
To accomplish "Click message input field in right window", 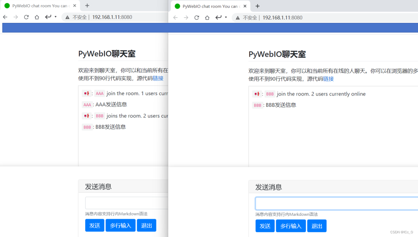I will click(x=337, y=203).
